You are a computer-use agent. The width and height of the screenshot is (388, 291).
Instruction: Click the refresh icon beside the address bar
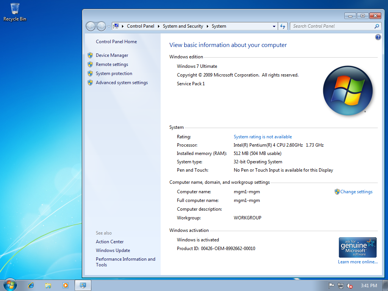[x=283, y=26]
